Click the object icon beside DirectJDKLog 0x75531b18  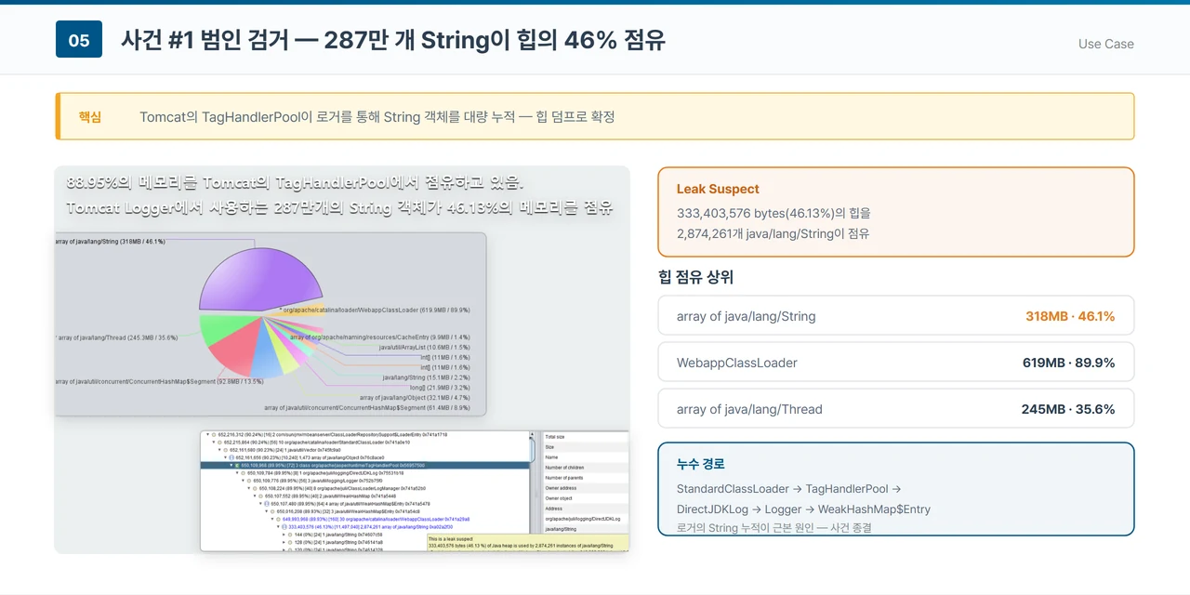pyautogui.click(x=243, y=473)
